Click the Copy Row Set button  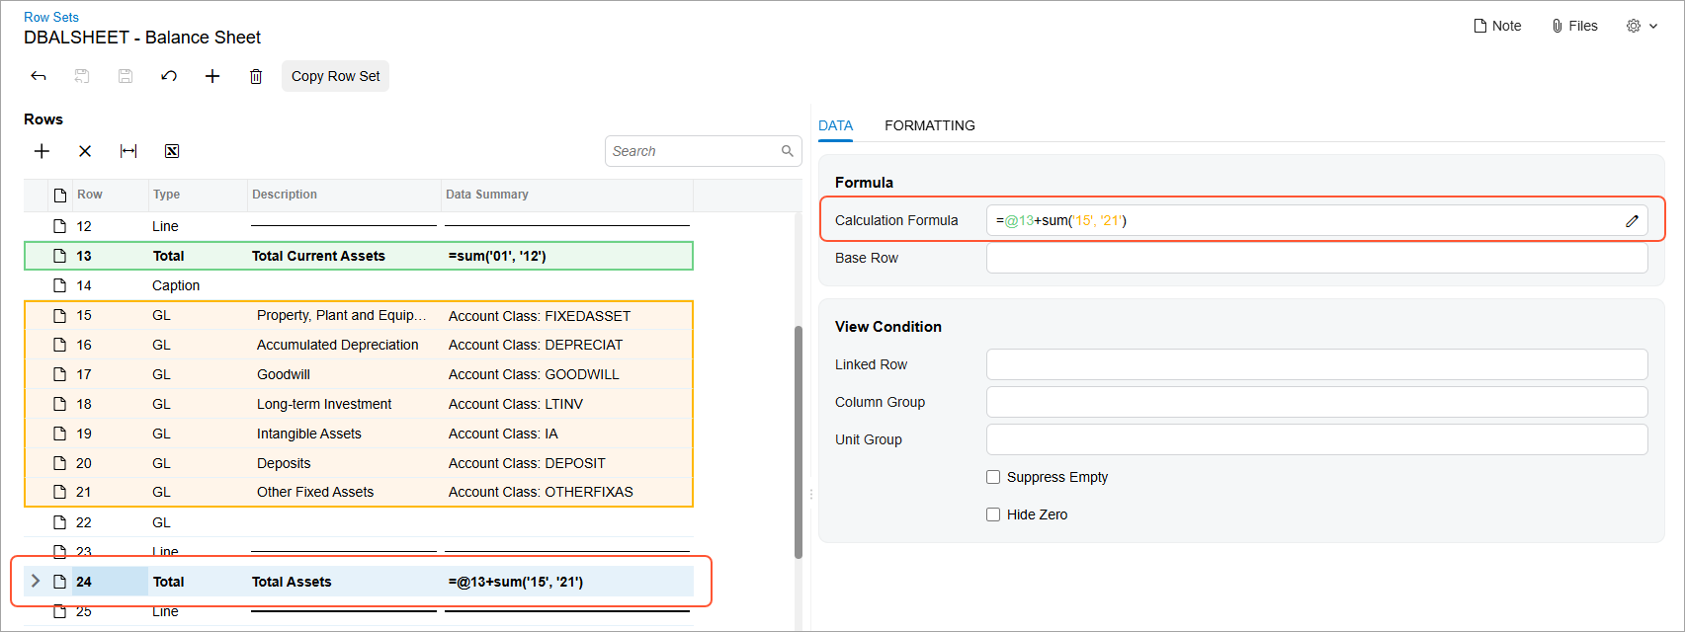336,76
